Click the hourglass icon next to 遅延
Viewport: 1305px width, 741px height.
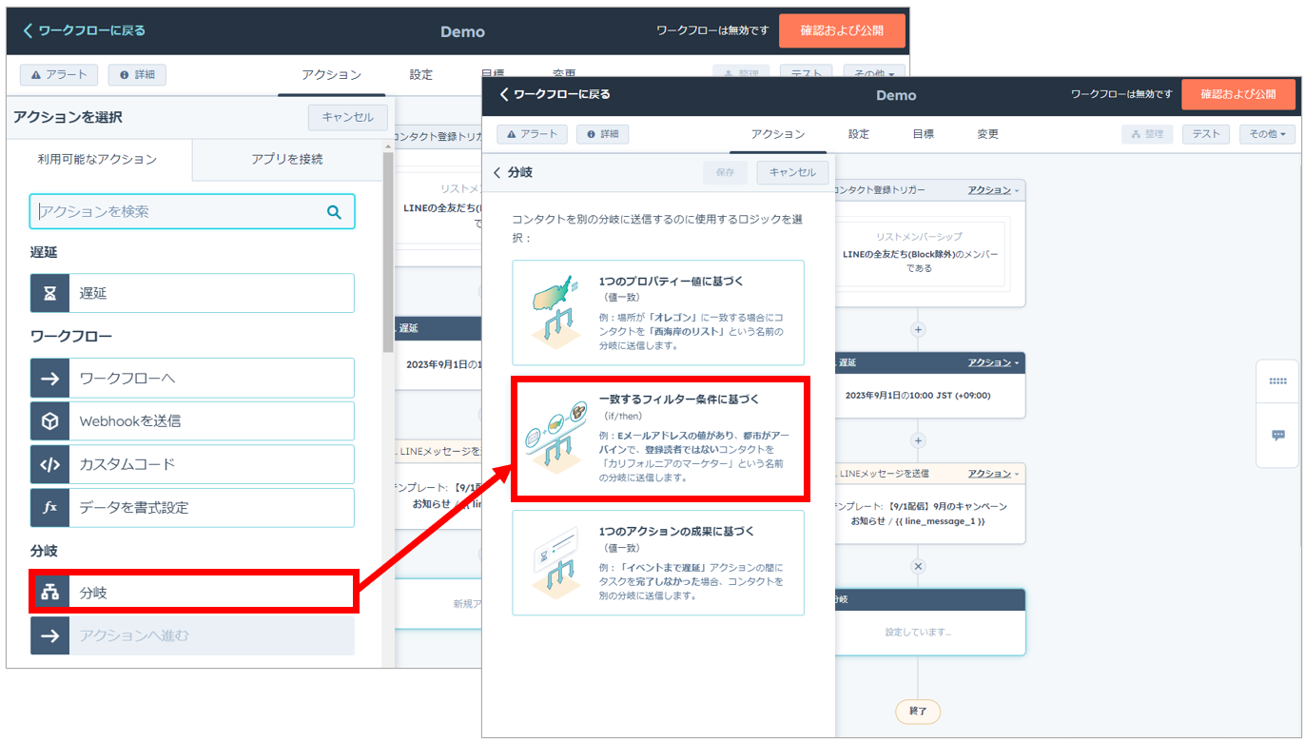[x=49, y=293]
